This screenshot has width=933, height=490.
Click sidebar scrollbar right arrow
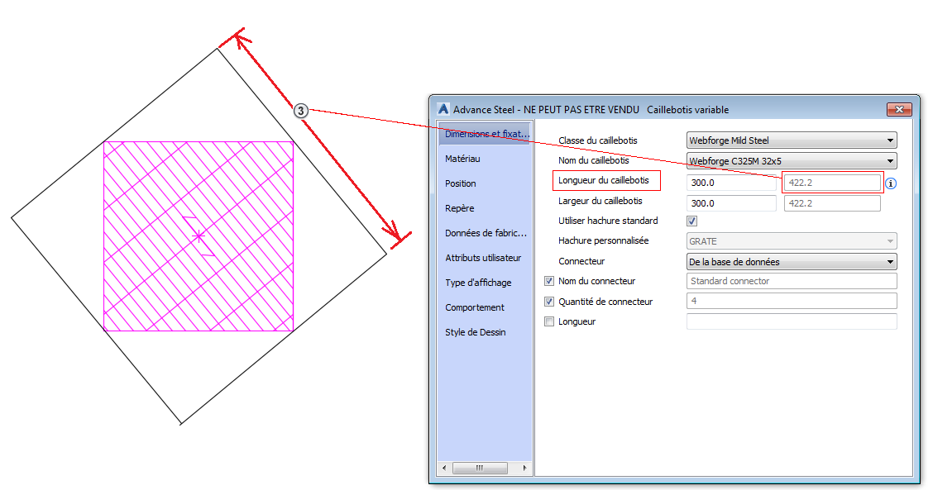tap(524, 468)
